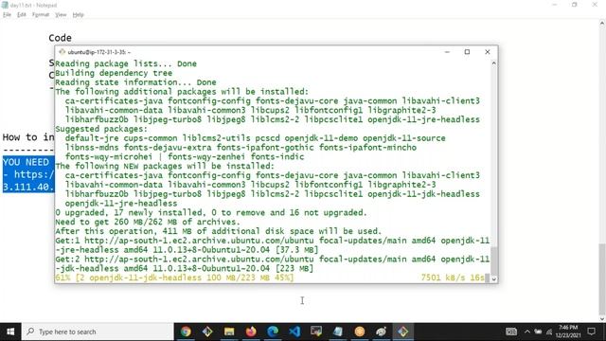Click the terminal scrollbar down arrow
This screenshot has width=606, height=341.
[493, 279]
